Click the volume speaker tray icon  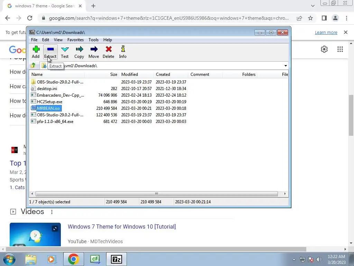tap(319, 259)
